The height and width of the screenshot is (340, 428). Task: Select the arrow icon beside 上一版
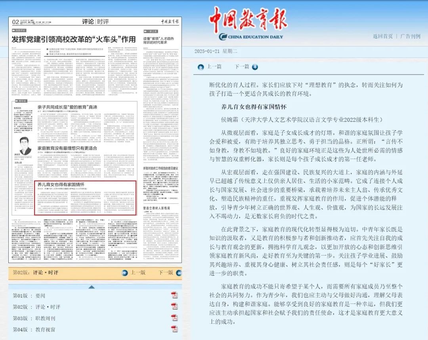tap(125, 273)
